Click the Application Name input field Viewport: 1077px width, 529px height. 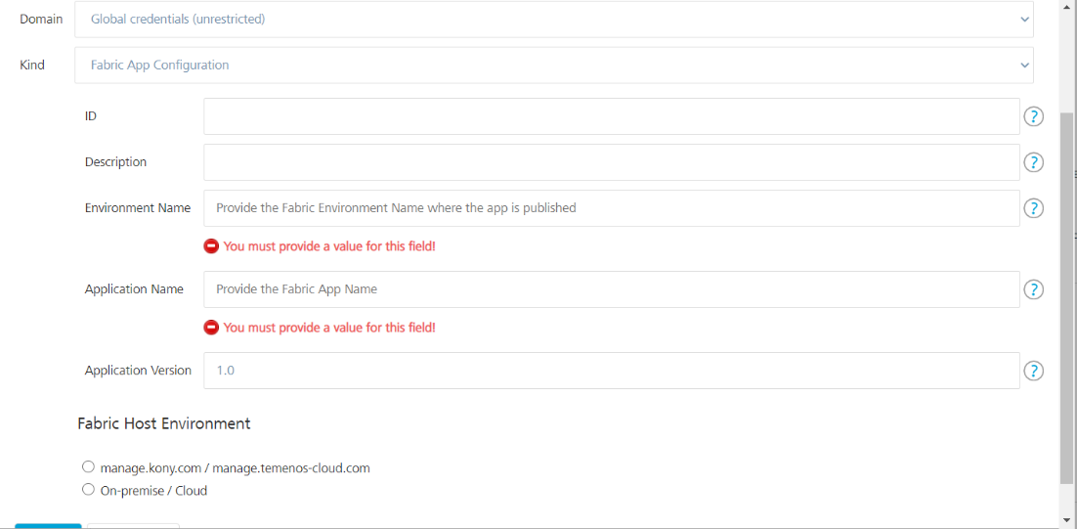[x=611, y=289]
